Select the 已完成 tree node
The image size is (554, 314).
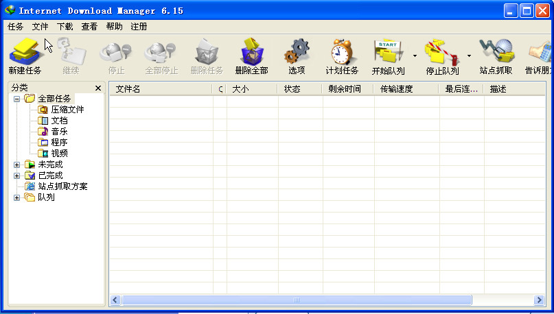click(x=44, y=176)
